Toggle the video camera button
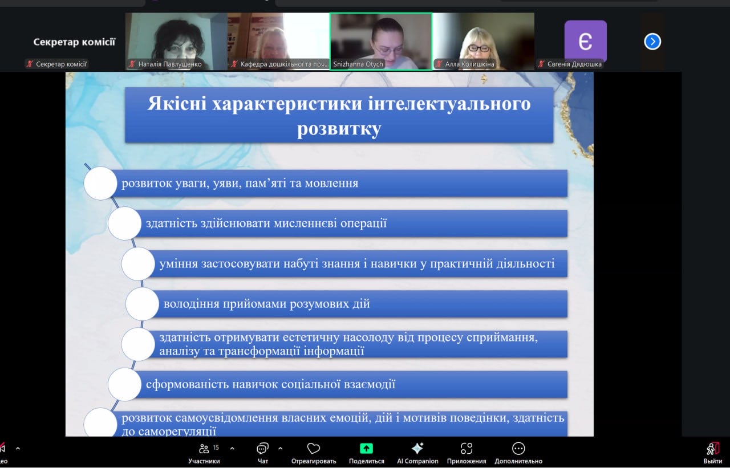 [2, 449]
